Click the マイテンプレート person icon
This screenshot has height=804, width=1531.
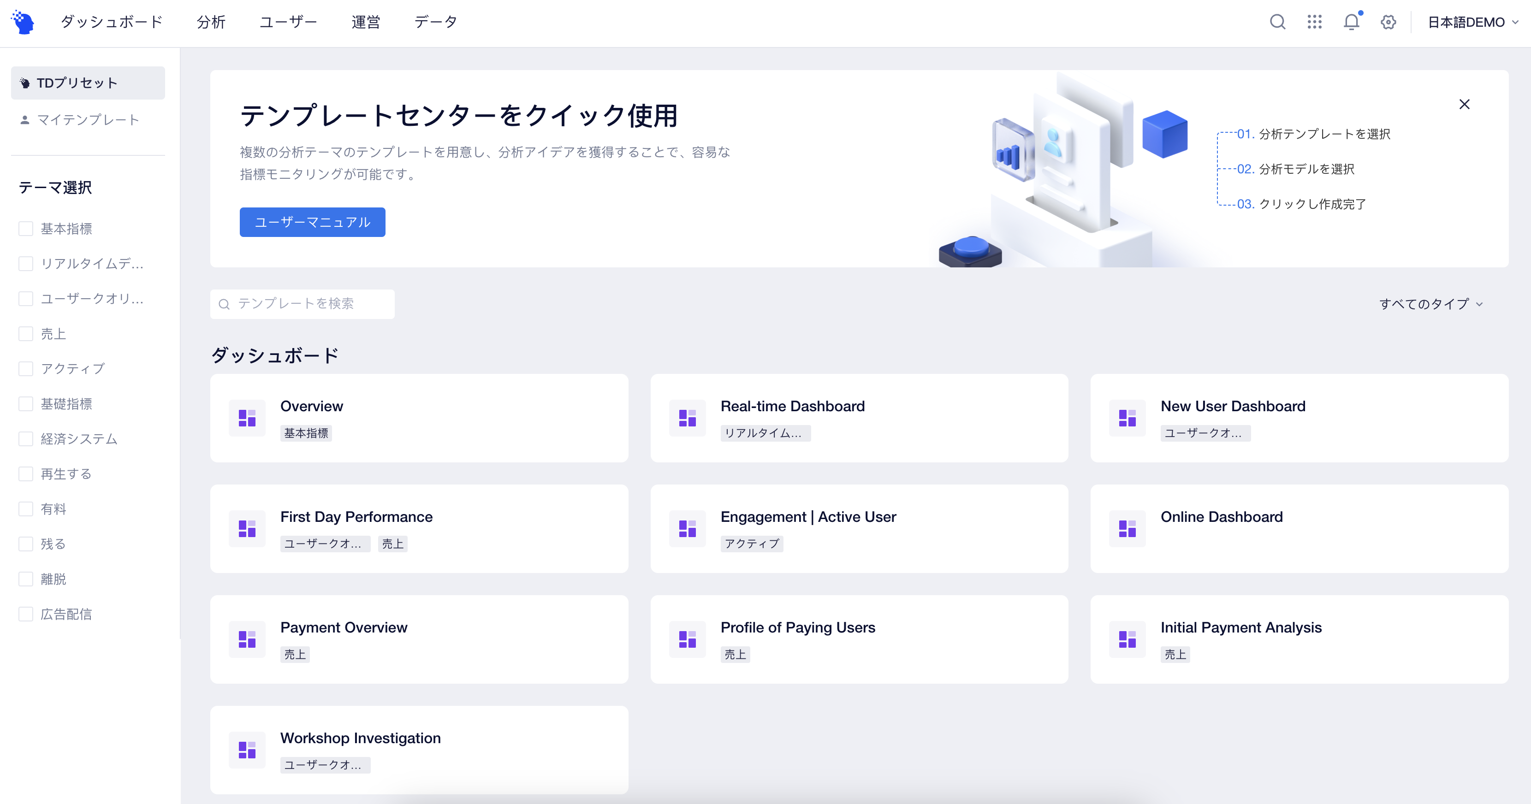(25, 120)
